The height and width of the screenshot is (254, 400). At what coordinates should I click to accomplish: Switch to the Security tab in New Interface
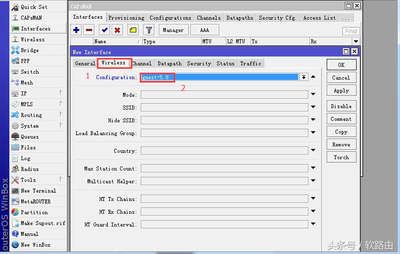point(199,63)
